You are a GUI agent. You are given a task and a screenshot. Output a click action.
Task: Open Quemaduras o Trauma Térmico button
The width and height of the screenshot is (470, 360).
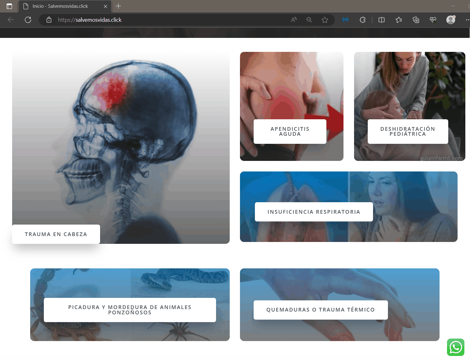[x=321, y=310]
